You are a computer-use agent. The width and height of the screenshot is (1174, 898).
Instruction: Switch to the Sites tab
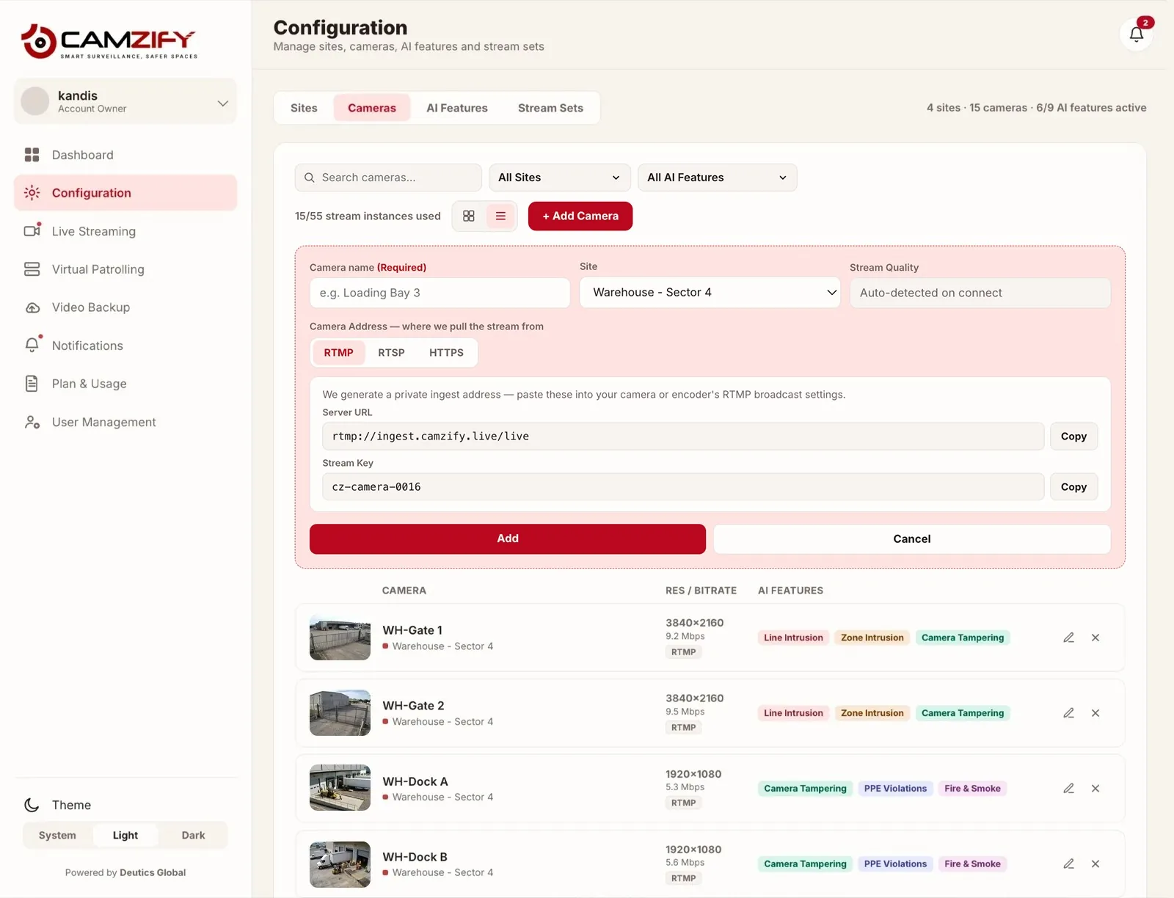click(x=304, y=108)
